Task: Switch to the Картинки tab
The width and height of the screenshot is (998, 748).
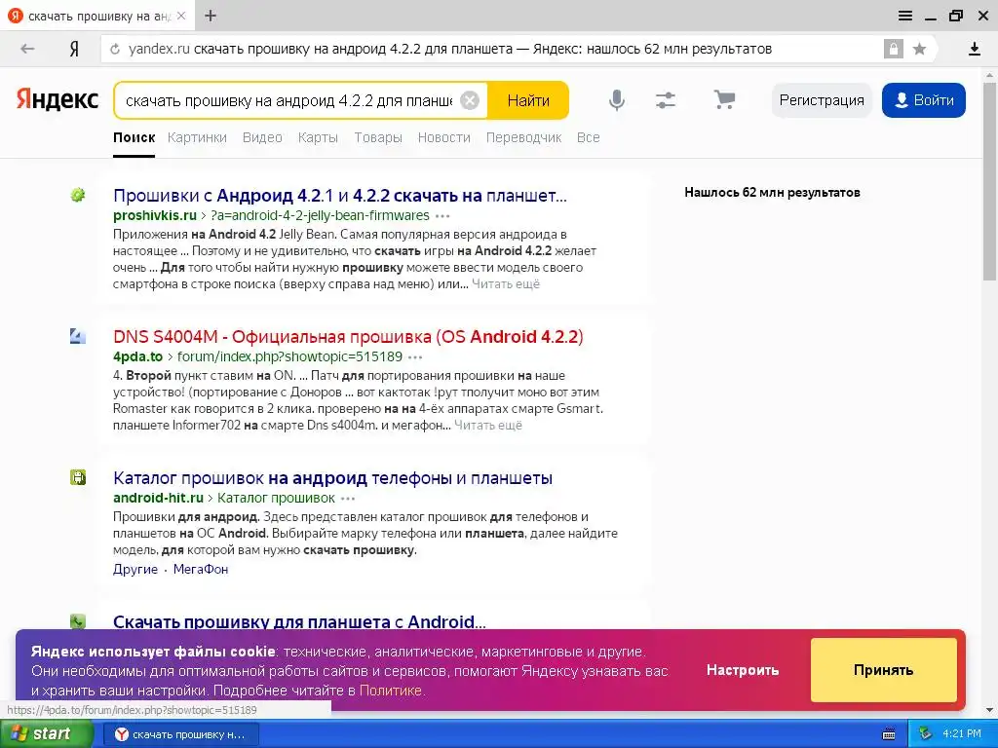Action: click(x=197, y=137)
